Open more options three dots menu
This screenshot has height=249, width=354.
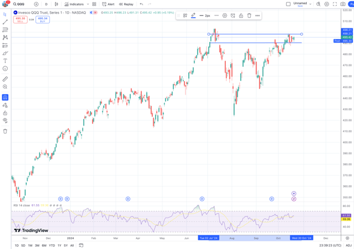(x=257, y=15)
